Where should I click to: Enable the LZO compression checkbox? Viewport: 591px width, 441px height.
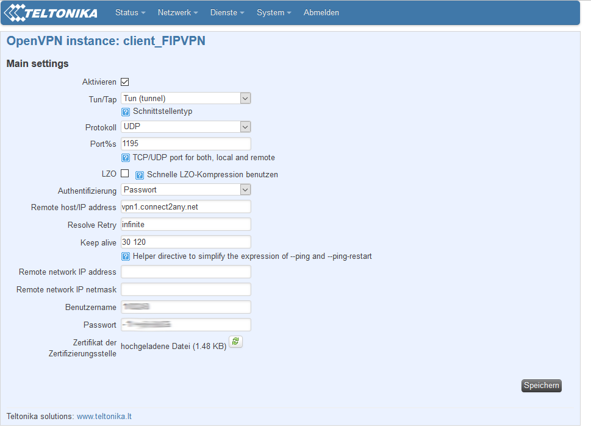(x=125, y=174)
